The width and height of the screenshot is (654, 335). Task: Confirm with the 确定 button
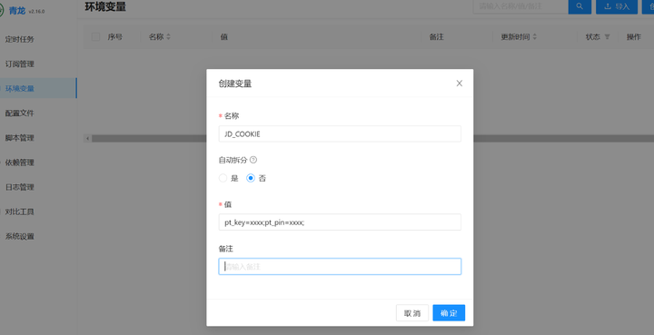pyautogui.click(x=449, y=313)
